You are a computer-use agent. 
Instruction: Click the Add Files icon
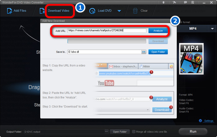(9, 11)
